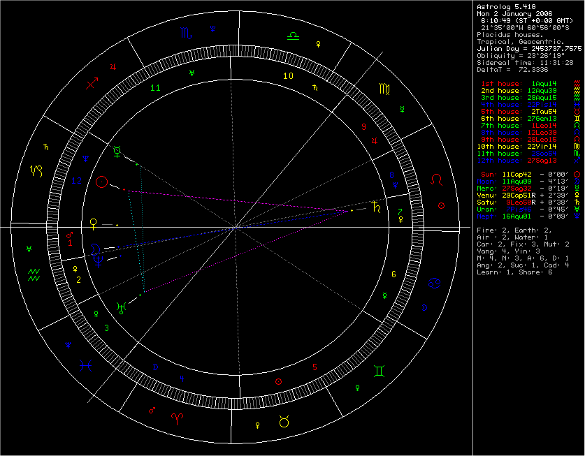Viewport: 585px width, 456px height.
Task: Click the Sun glyph ending the sidebar Sun row
Action: [x=577, y=174]
